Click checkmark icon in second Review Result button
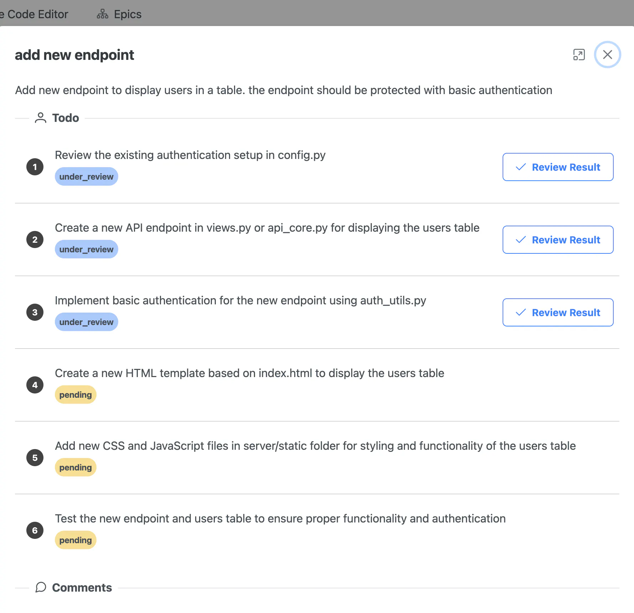 (521, 239)
